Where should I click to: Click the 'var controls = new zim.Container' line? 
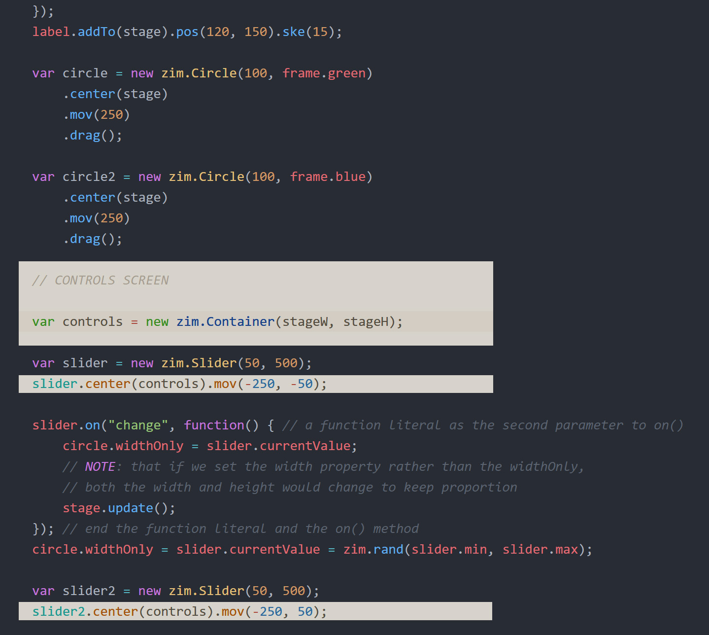tap(218, 322)
